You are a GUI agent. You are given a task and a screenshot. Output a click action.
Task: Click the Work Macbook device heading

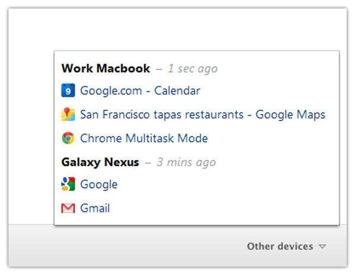(x=106, y=68)
